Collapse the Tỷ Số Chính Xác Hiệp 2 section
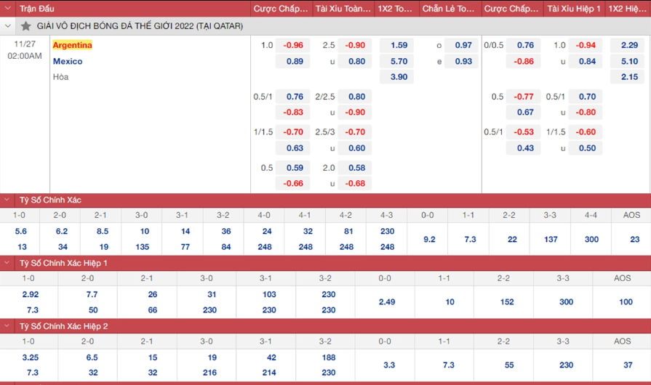 (x=7, y=326)
